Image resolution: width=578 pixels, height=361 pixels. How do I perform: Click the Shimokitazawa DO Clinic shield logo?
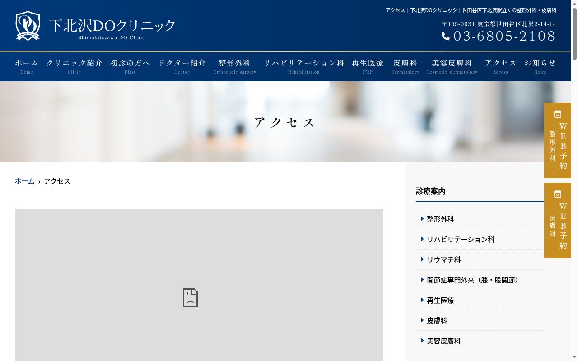(x=28, y=26)
